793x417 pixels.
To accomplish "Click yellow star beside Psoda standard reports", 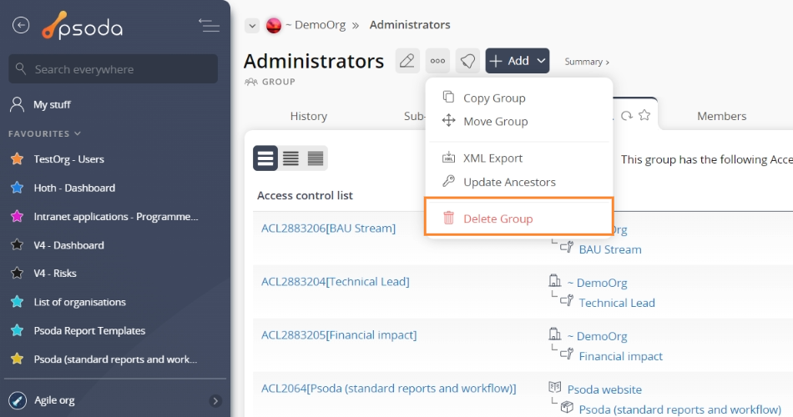I will [18, 359].
